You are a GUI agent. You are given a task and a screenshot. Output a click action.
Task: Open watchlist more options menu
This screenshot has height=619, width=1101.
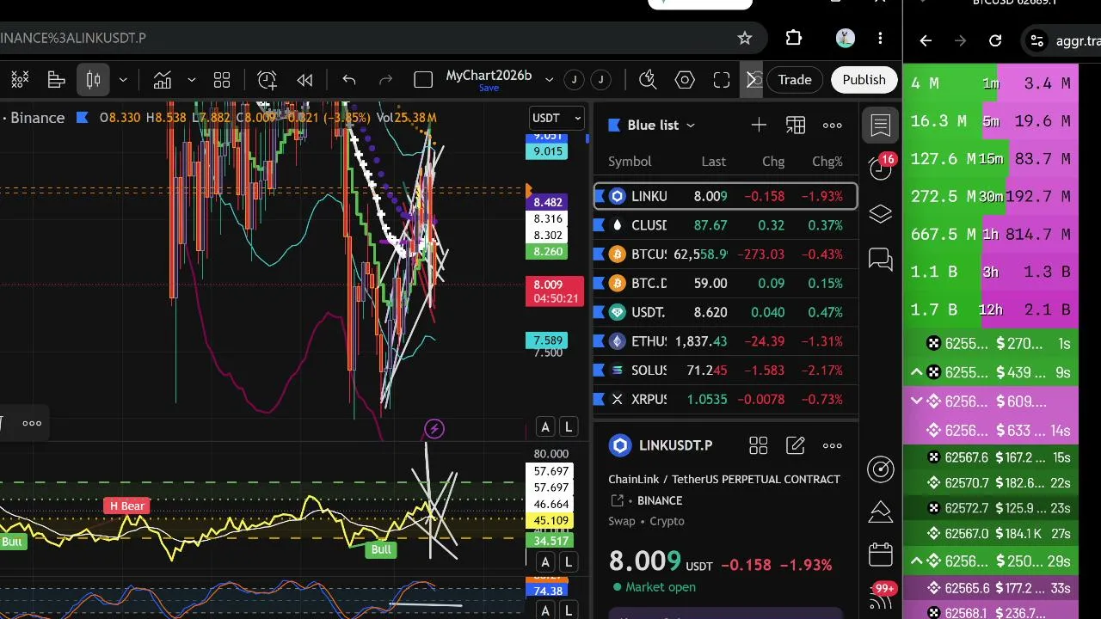click(833, 126)
